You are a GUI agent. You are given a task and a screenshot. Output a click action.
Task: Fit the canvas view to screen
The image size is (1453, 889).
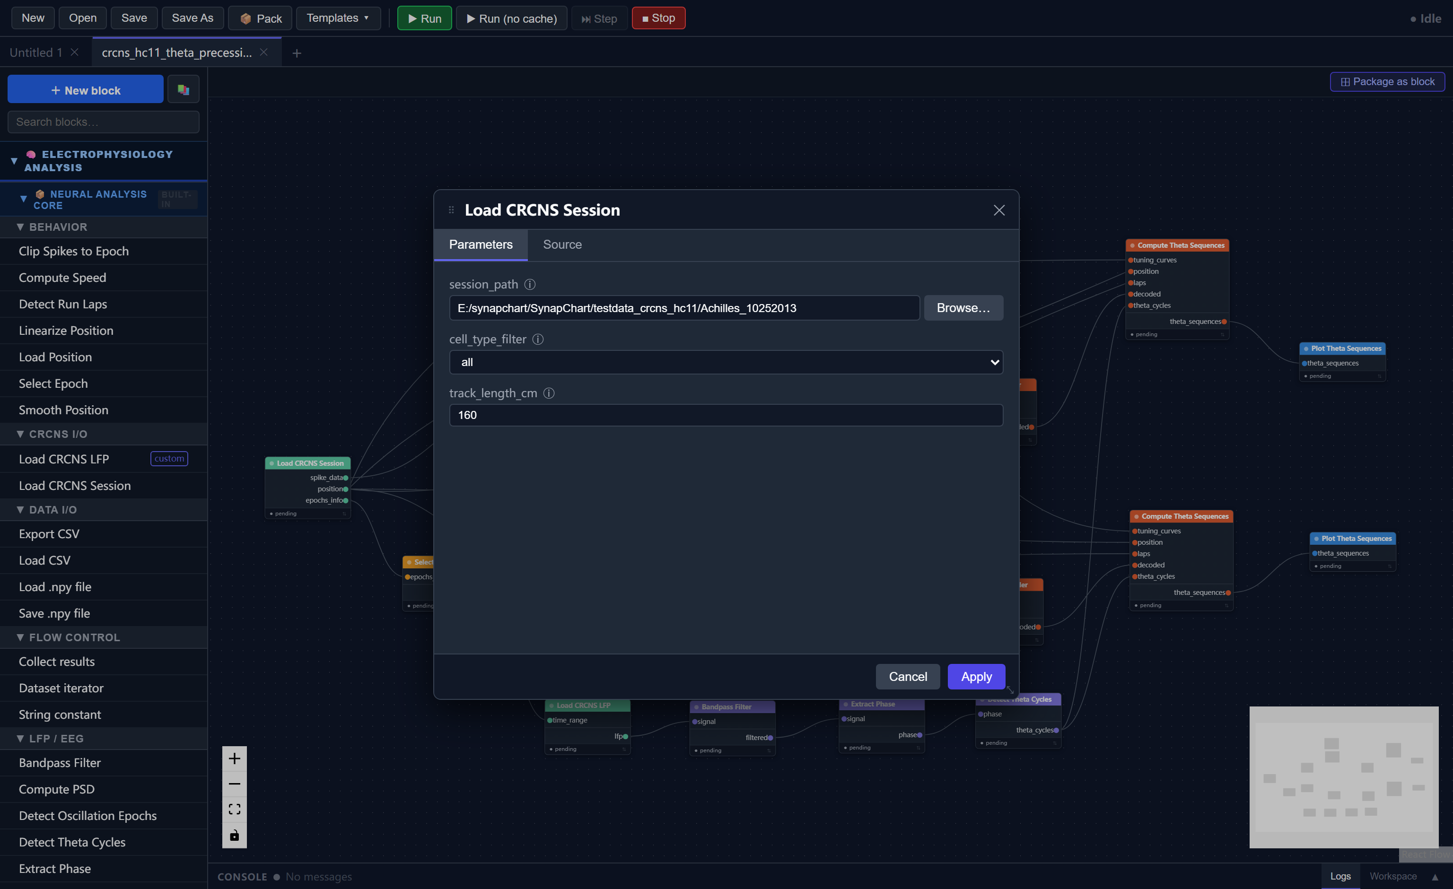point(234,810)
